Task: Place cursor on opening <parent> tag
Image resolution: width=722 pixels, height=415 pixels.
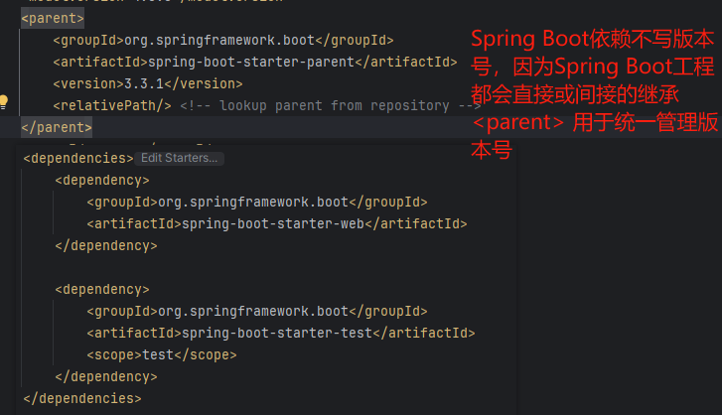Action: [53, 19]
